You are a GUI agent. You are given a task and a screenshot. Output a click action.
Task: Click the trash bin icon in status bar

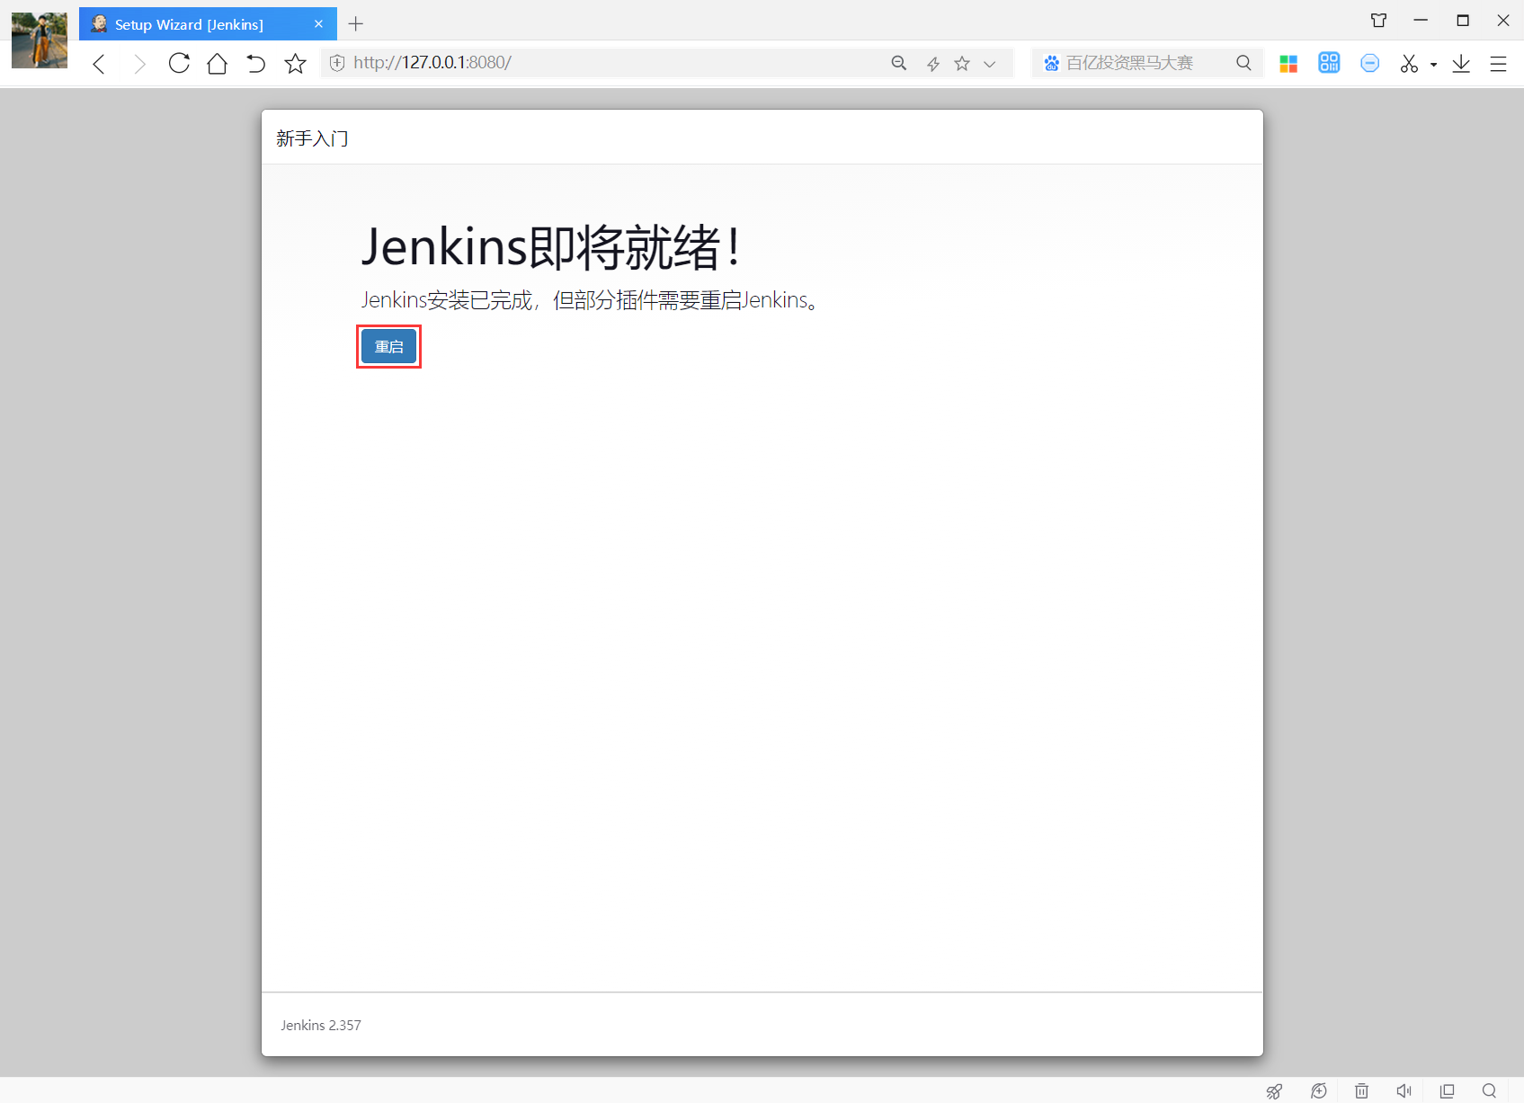coord(1362,1091)
